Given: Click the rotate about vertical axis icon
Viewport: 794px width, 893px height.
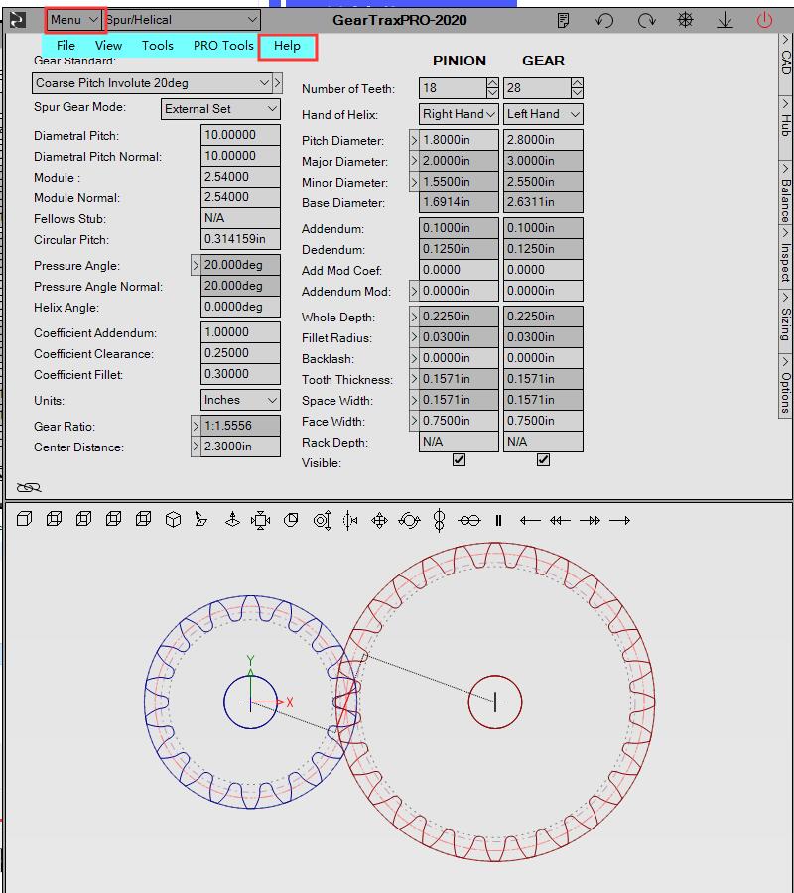Looking at the screenshot, I should coord(439,520).
